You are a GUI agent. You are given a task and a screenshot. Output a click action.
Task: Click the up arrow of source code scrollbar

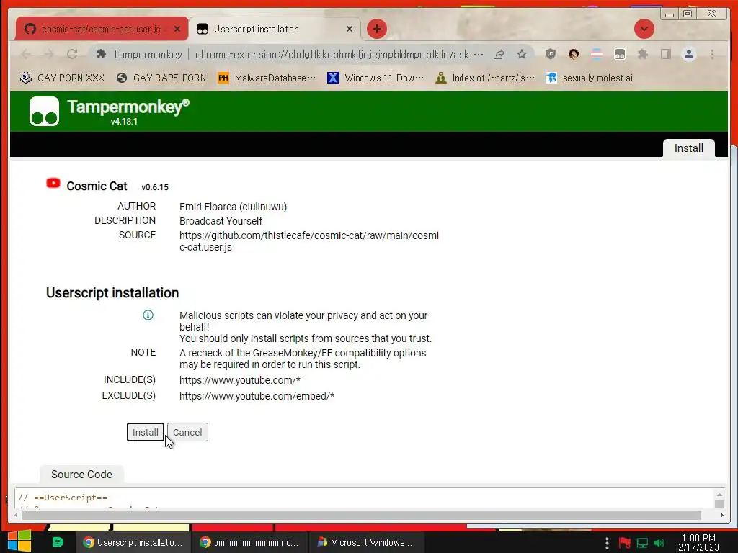coord(719,495)
